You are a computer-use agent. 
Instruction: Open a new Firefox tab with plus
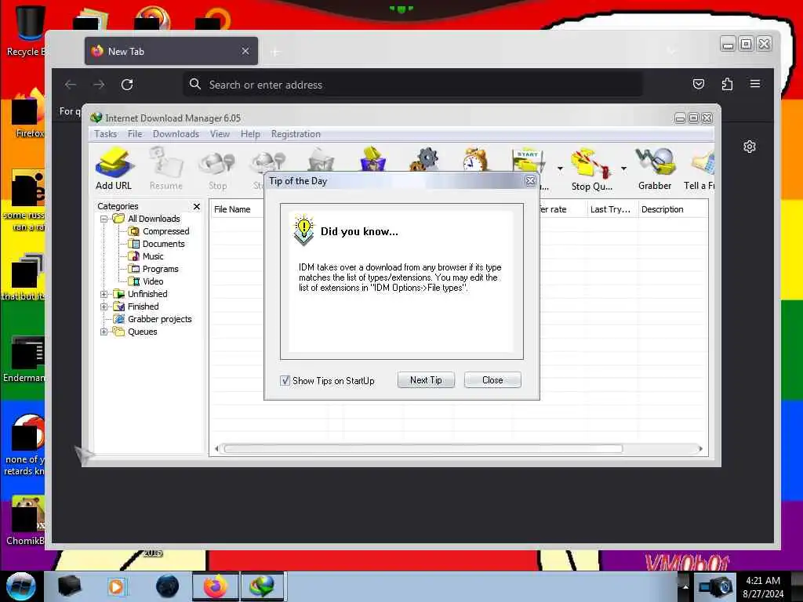tap(275, 52)
